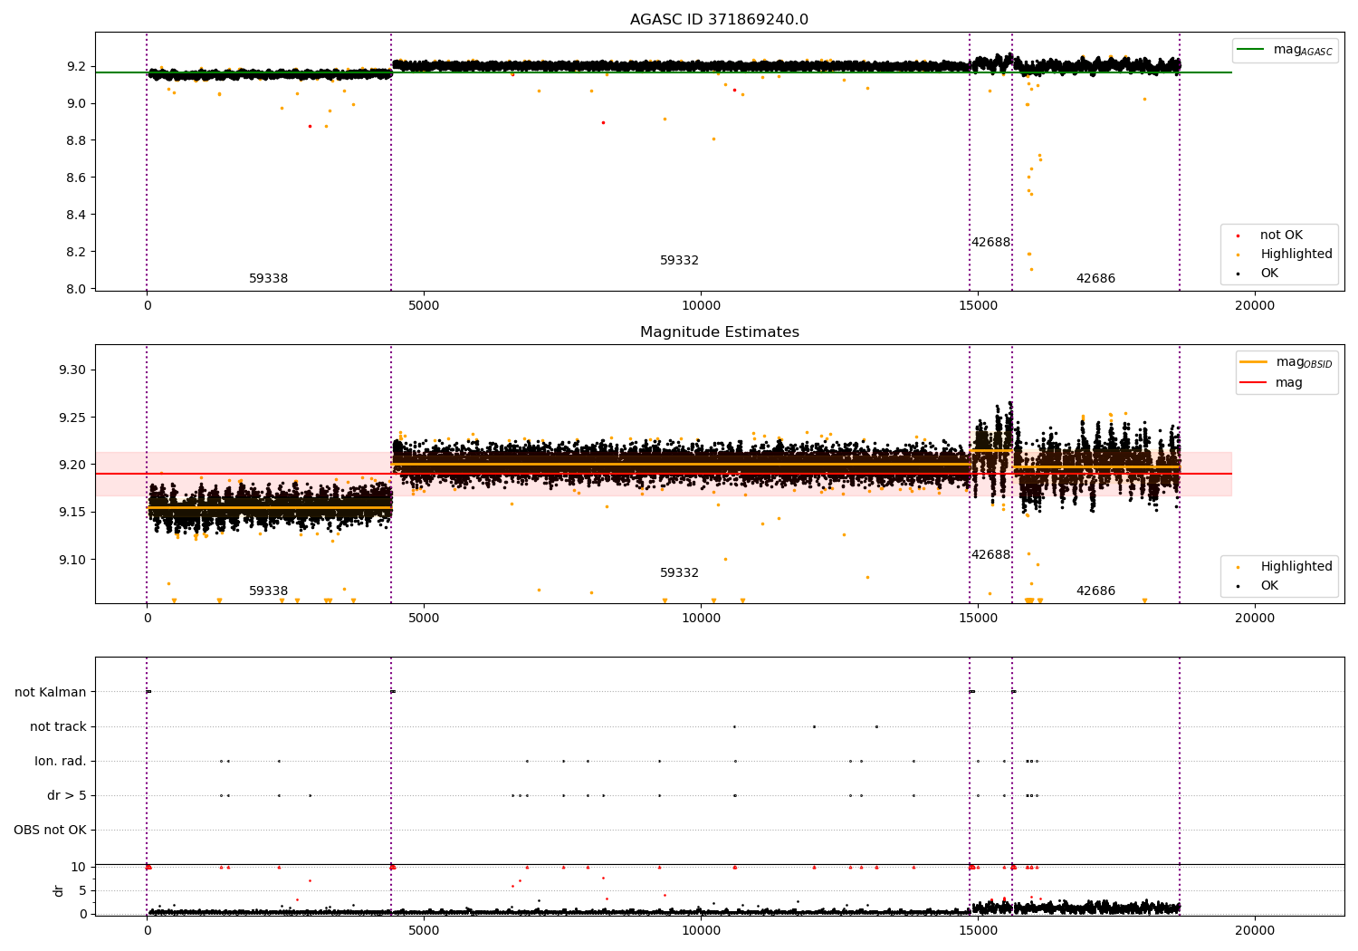Select x-axis tick 20000 under bottom plot
The height and width of the screenshot is (951, 1358).
(x=1255, y=931)
